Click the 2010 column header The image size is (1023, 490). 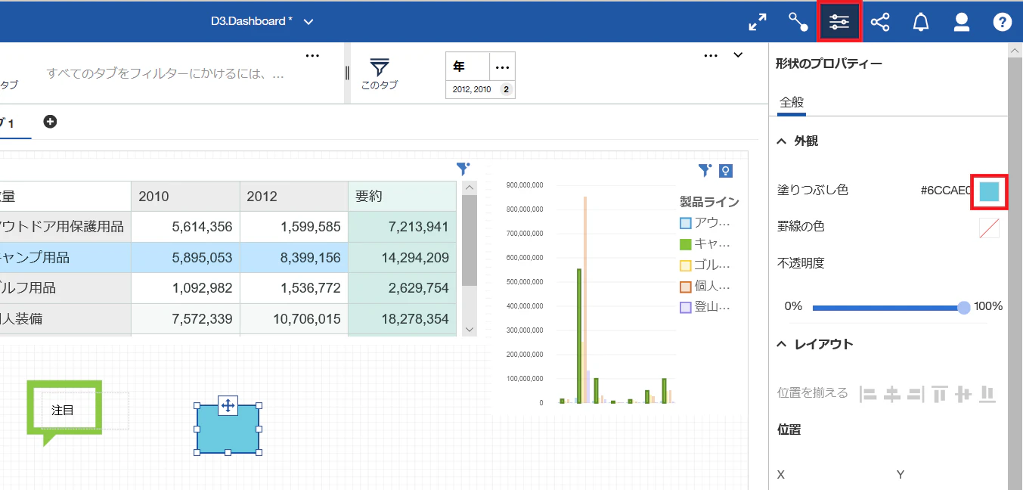coord(185,196)
